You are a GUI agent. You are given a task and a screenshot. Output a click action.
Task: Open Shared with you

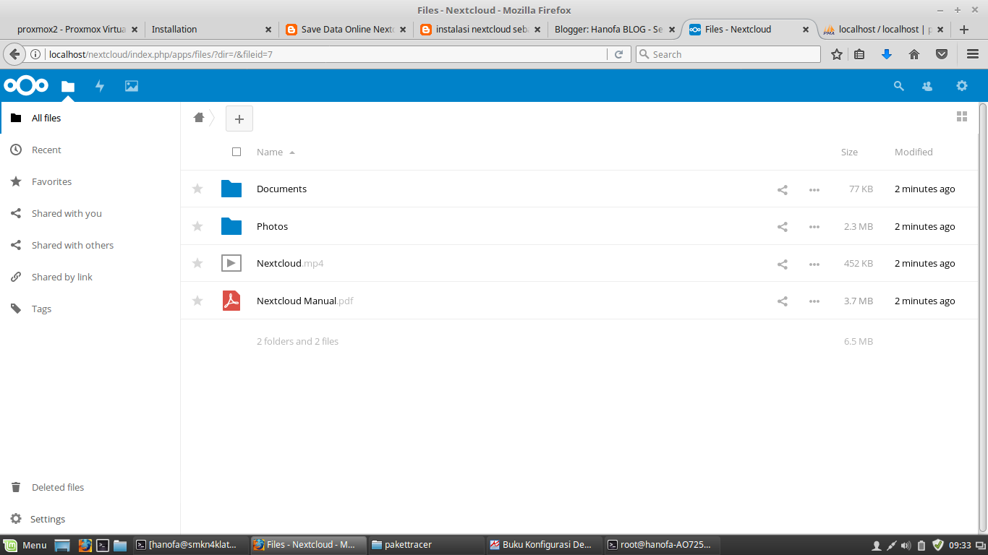[x=90, y=213]
